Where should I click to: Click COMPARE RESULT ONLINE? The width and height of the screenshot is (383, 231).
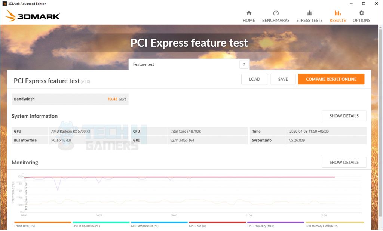click(331, 79)
